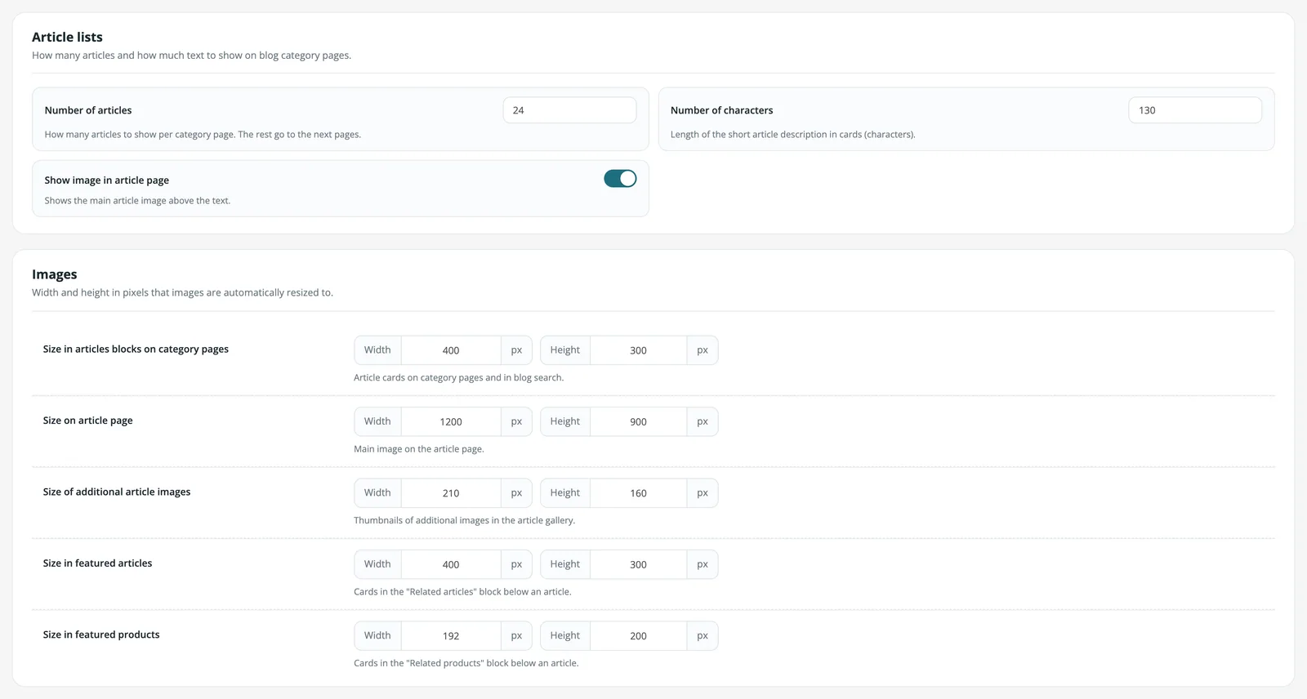Click 'Length of the short article description' hint

click(x=792, y=135)
